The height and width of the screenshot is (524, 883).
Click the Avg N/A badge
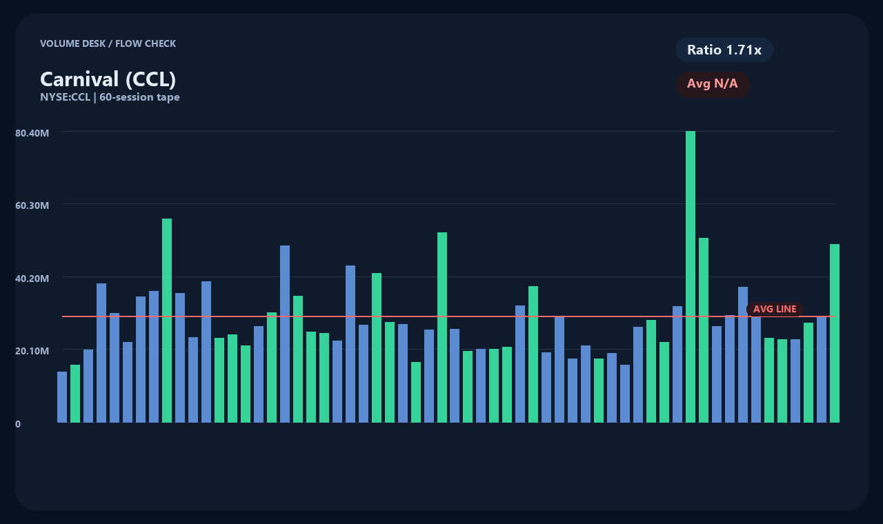713,84
